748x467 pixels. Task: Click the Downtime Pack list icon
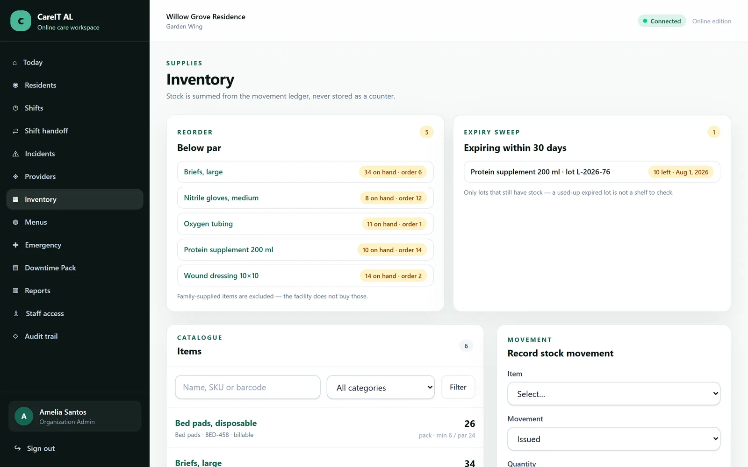click(x=15, y=268)
